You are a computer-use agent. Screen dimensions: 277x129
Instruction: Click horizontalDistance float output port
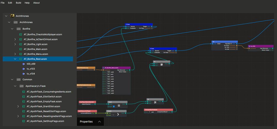96,113
